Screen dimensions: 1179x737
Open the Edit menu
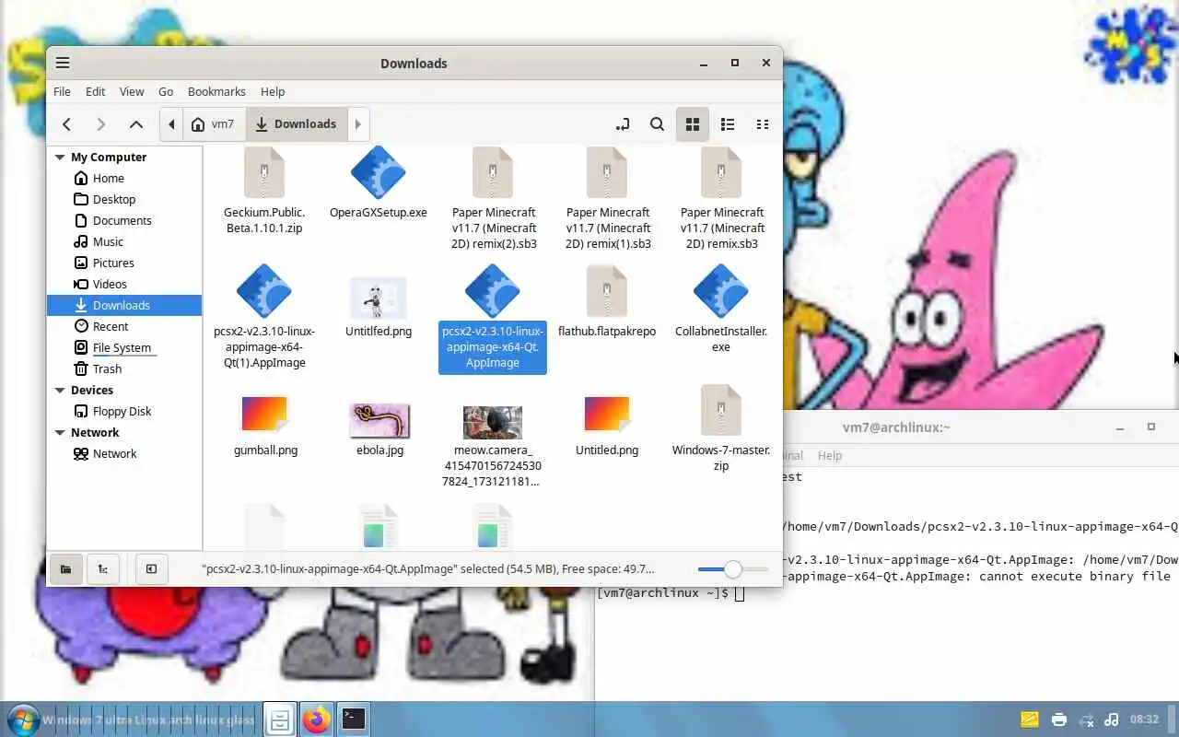pos(96,92)
